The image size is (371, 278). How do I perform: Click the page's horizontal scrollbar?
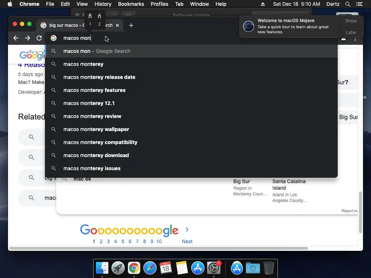pyautogui.click(x=158, y=248)
